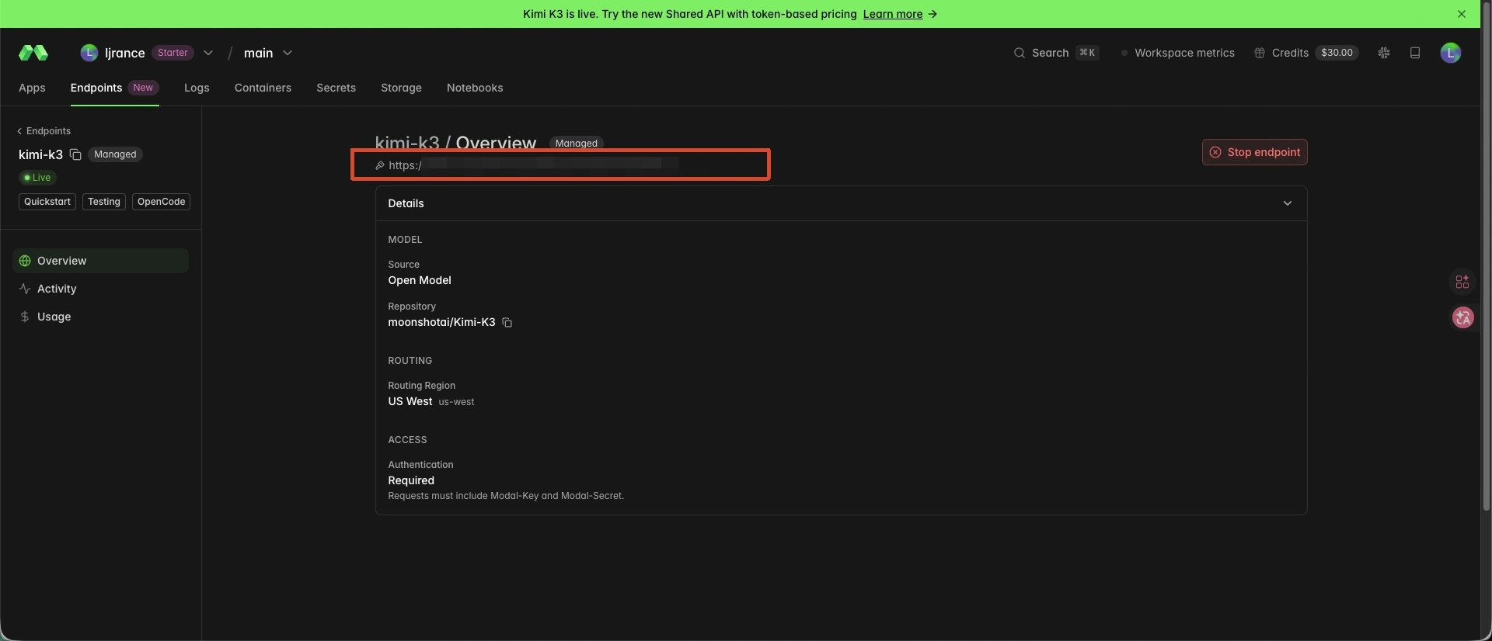The image size is (1492, 641).
Task: Click the Usage dollar icon
Action: click(25, 317)
